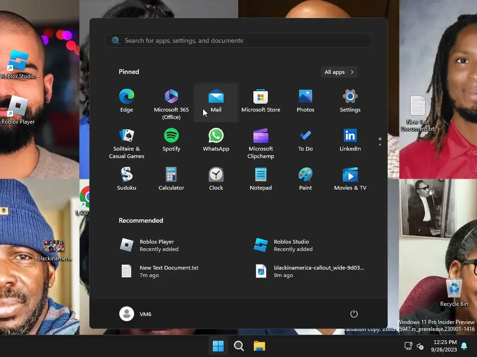The image size is (477, 357).
Task: Focus the Start menu search box
Action: (238, 40)
